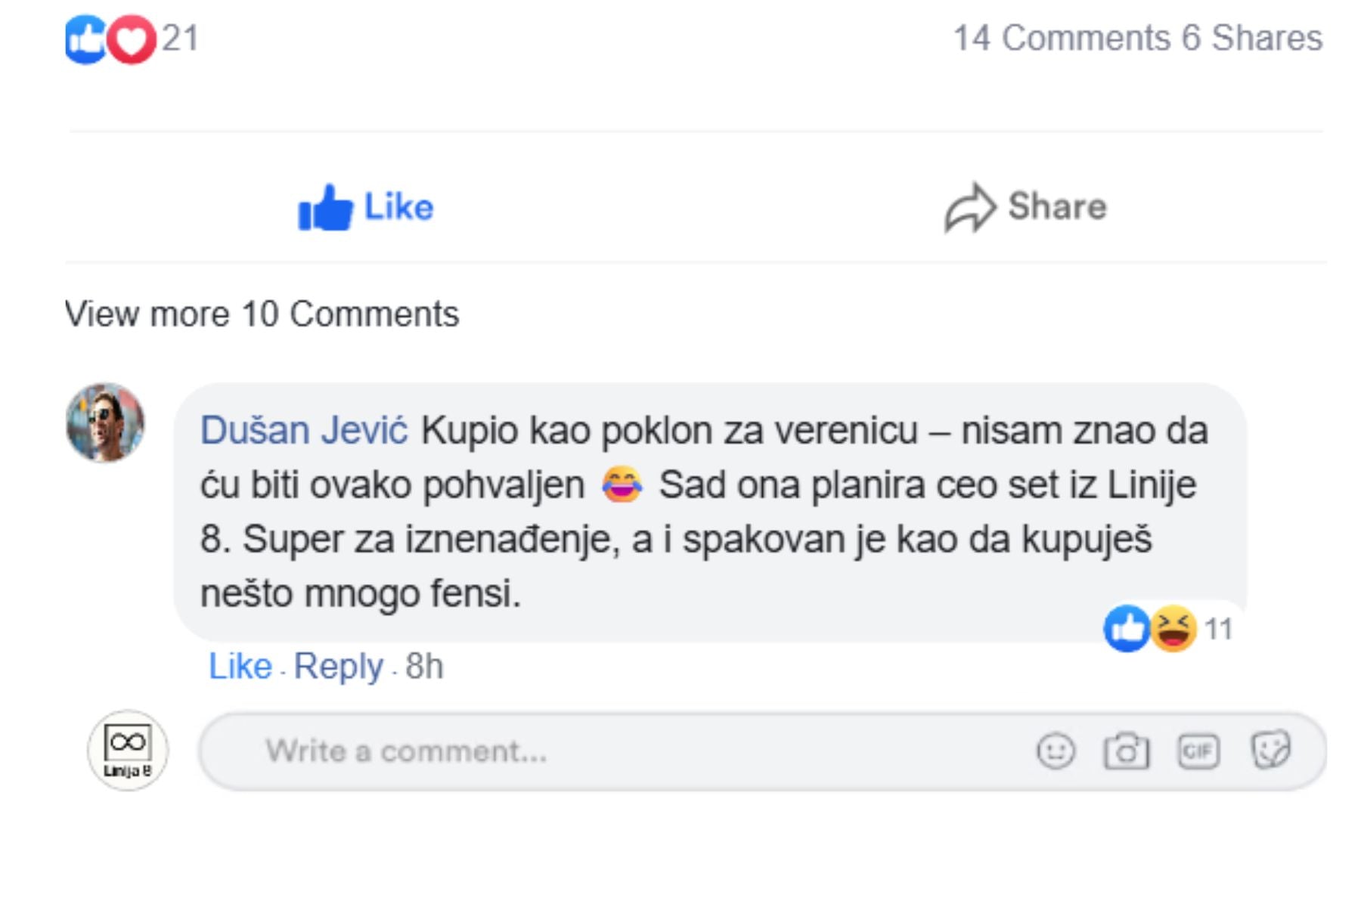This screenshot has height=907, width=1361.
Task: Open the GIF picker in comment box
Action: click(1198, 751)
